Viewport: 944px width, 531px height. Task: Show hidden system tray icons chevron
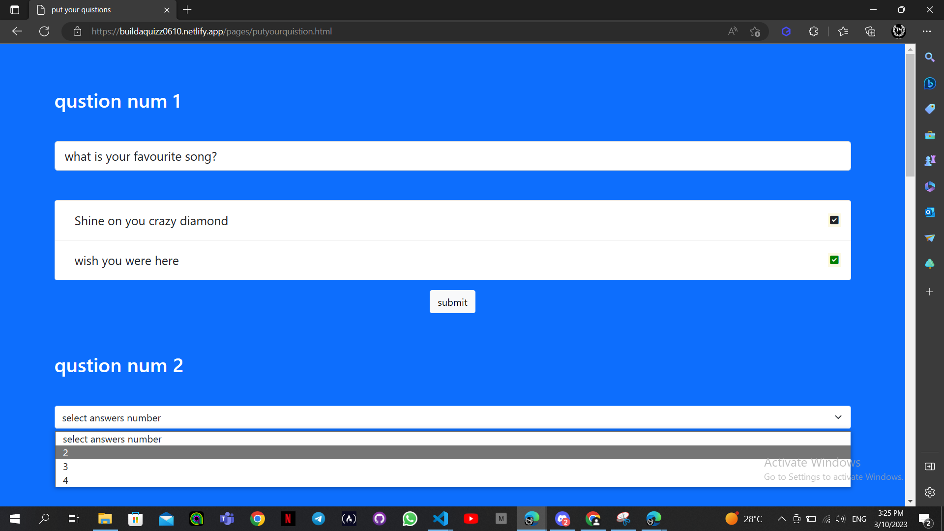[781, 519]
